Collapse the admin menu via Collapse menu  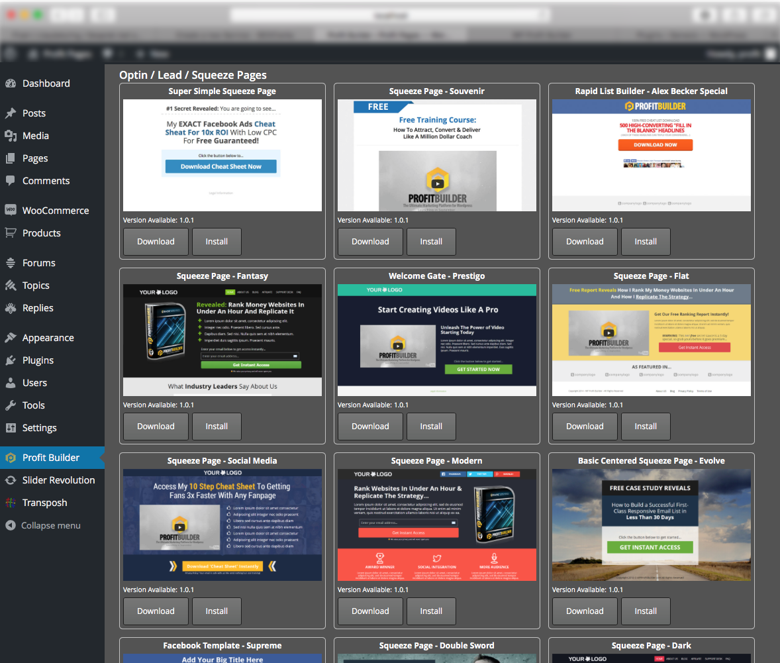(52, 525)
